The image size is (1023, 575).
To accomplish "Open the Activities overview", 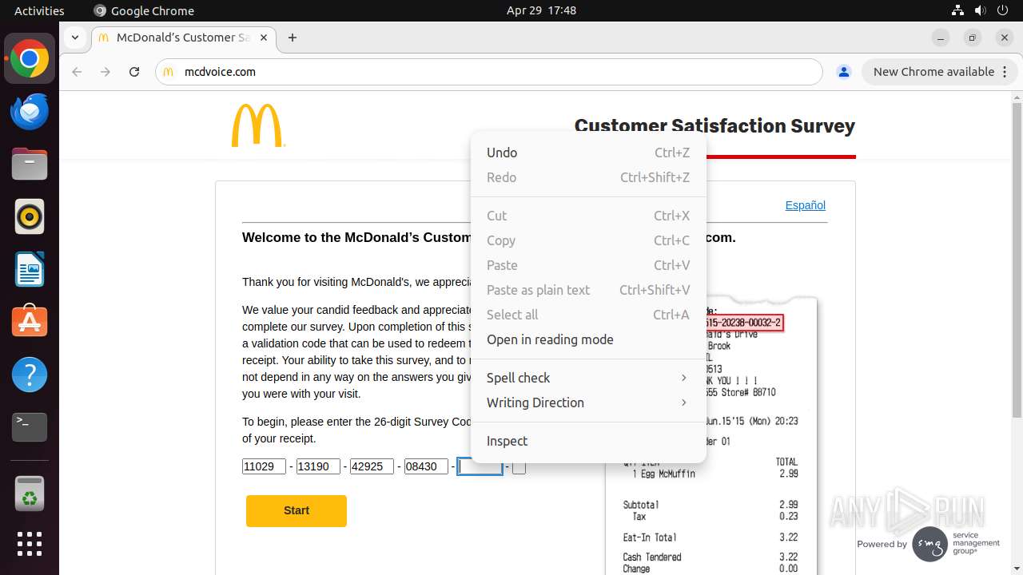I will (x=39, y=10).
